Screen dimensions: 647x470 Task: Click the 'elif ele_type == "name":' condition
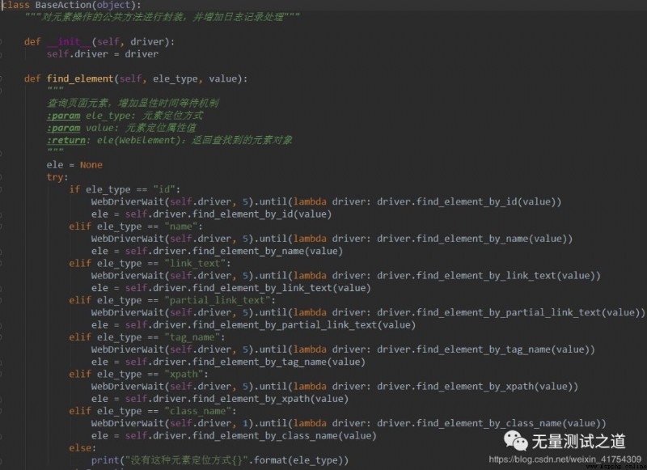coord(136,227)
